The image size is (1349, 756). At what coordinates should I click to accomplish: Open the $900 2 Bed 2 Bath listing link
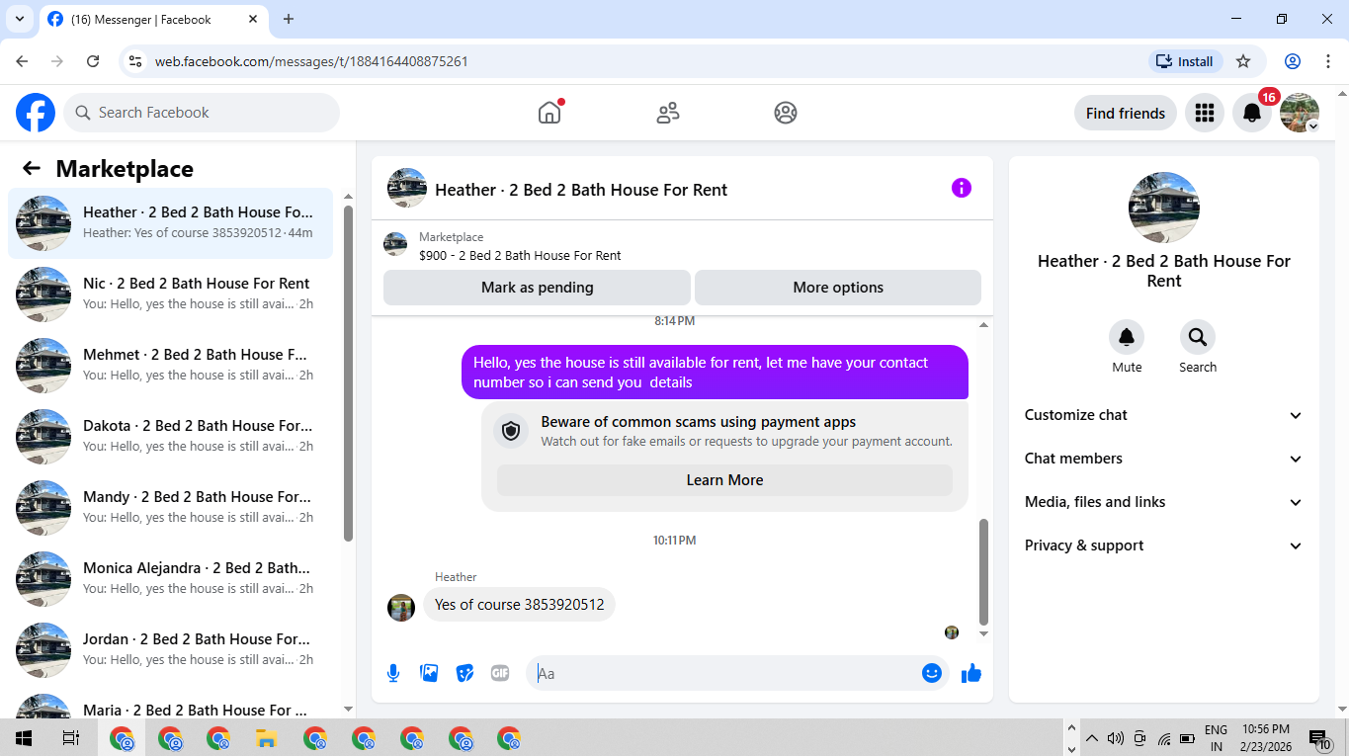coord(520,256)
